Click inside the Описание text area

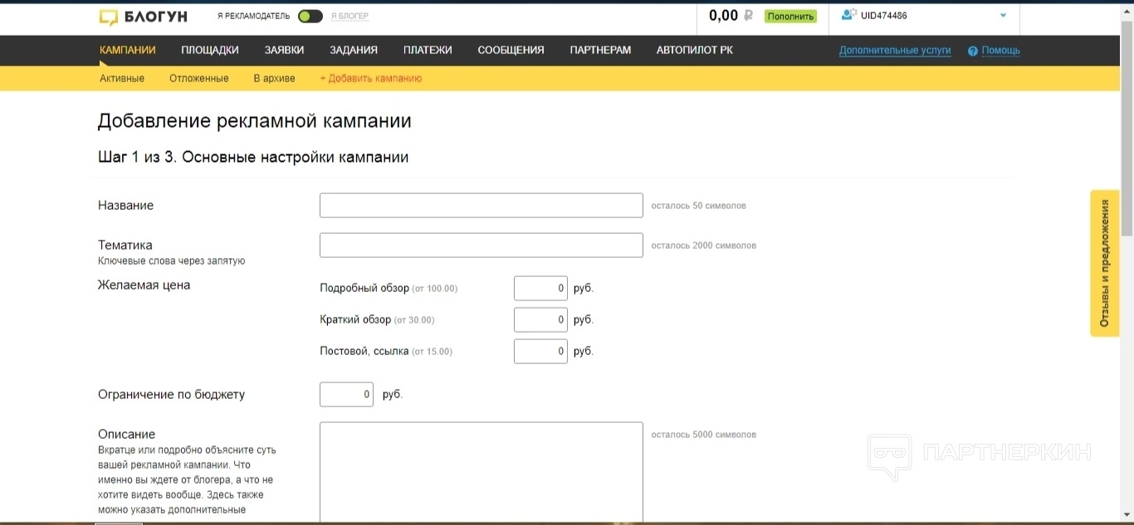pos(481,473)
